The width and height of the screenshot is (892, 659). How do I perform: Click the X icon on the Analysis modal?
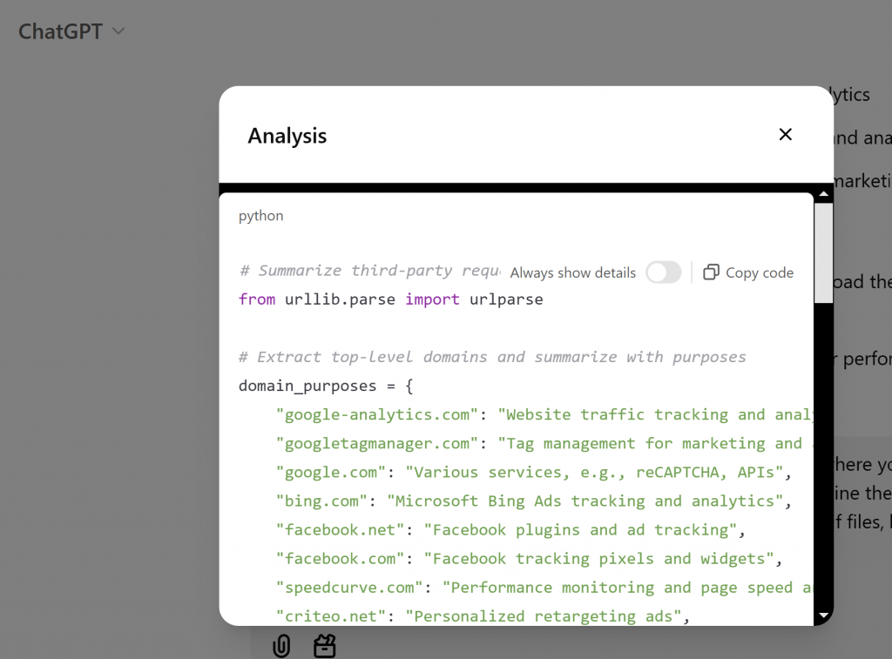(x=785, y=134)
